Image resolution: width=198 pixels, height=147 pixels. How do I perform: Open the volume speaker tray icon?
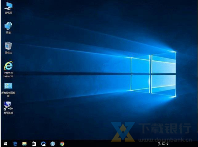pyautogui.click(x=167, y=144)
